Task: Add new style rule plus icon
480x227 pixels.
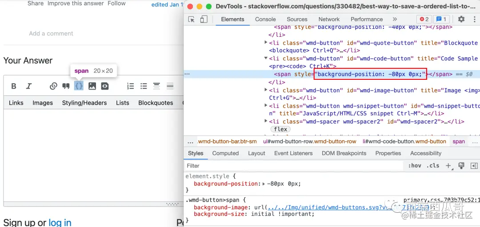Action: pos(449,165)
